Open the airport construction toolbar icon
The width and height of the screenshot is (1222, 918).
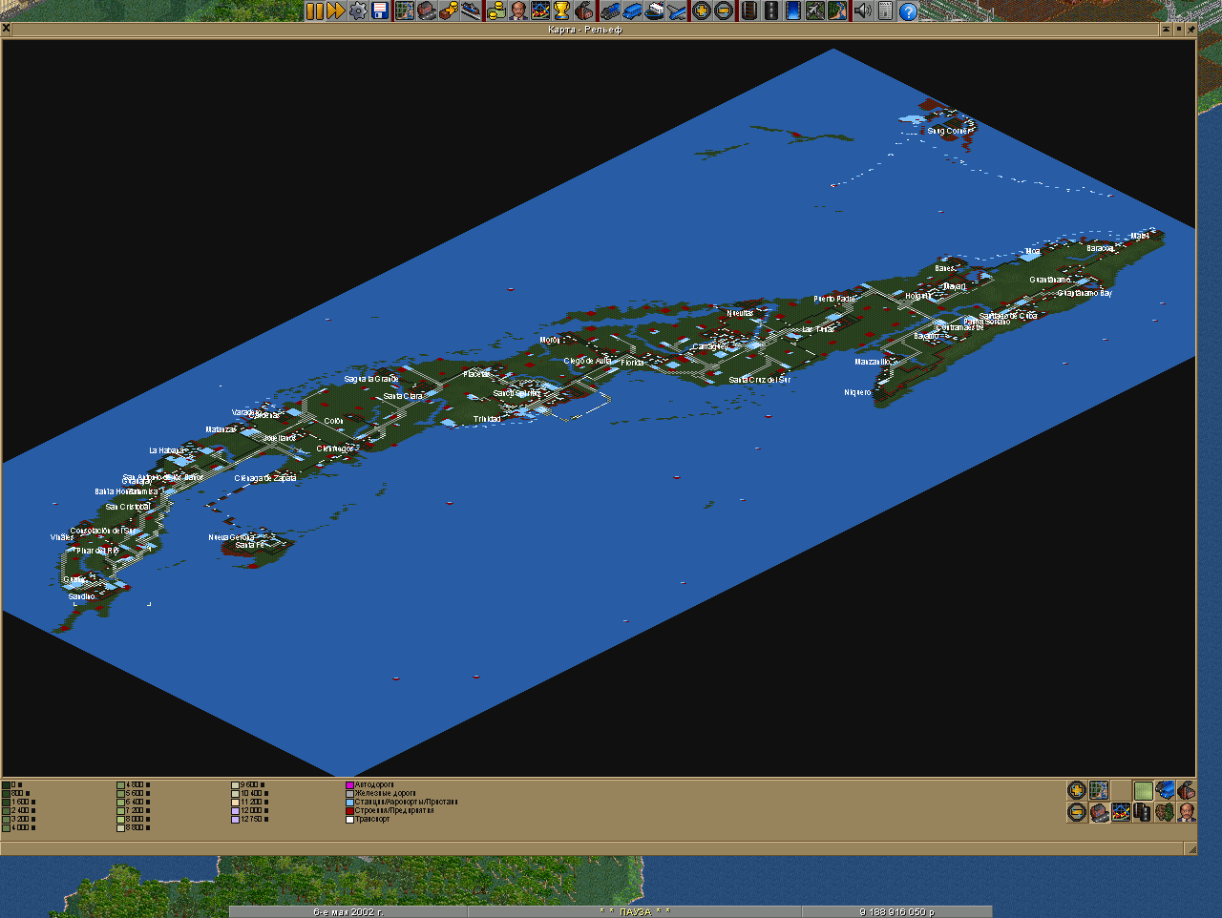[815, 10]
